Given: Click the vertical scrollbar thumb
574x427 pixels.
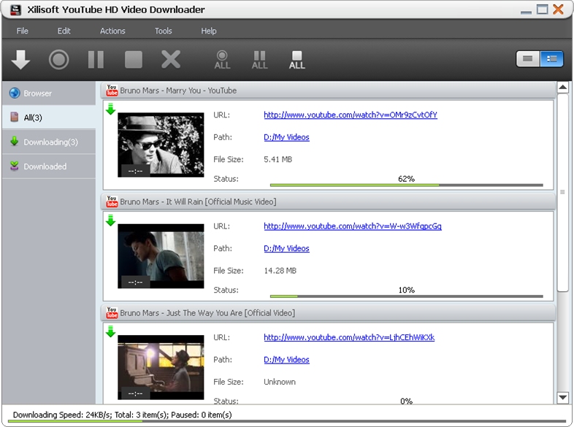Looking at the screenshot, I should point(562,193).
